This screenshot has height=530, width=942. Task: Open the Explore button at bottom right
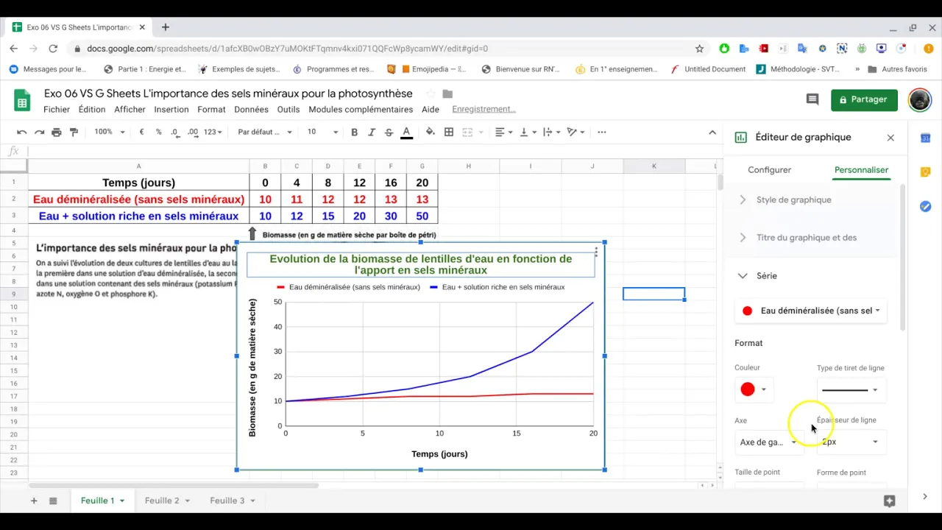point(889,501)
